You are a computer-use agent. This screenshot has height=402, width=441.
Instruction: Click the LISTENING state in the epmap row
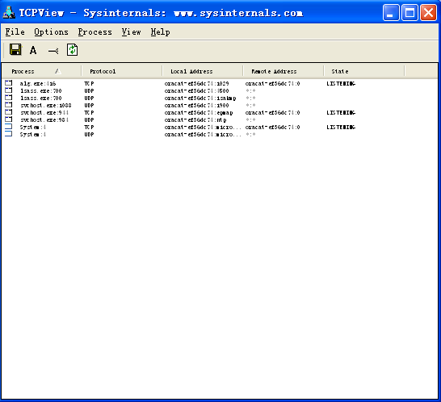(x=341, y=113)
